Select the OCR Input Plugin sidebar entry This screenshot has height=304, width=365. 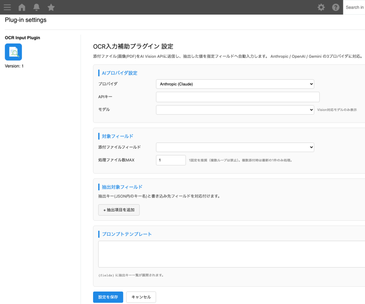coord(23,37)
